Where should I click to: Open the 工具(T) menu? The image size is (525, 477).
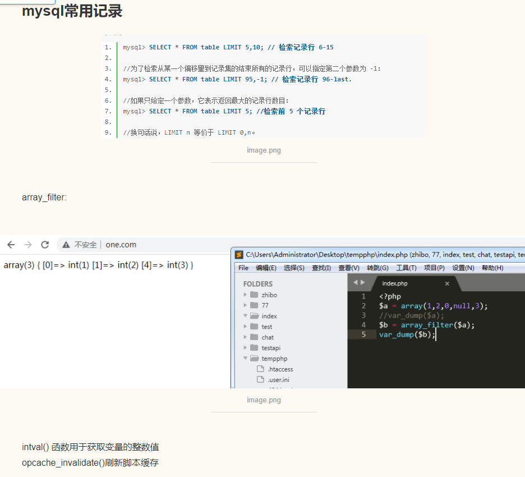tap(406, 268)
